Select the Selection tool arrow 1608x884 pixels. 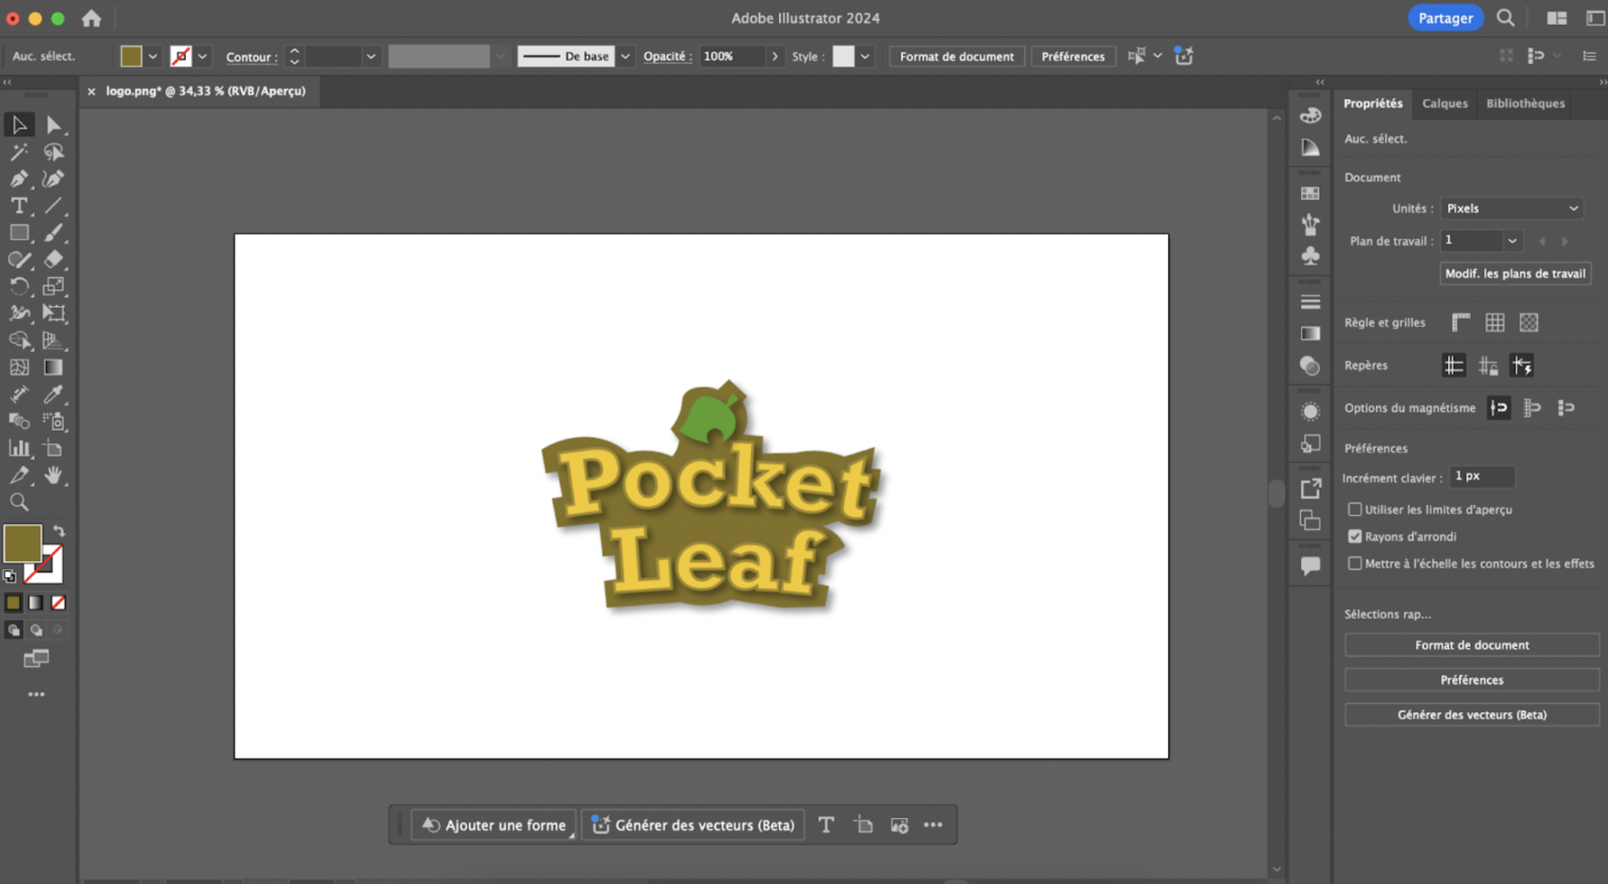coord(19,125)
